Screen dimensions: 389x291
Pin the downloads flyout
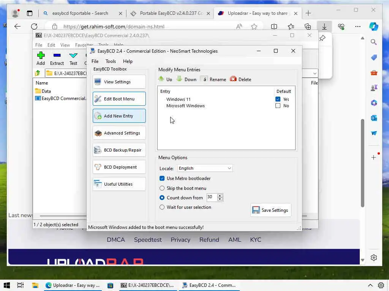322,38
